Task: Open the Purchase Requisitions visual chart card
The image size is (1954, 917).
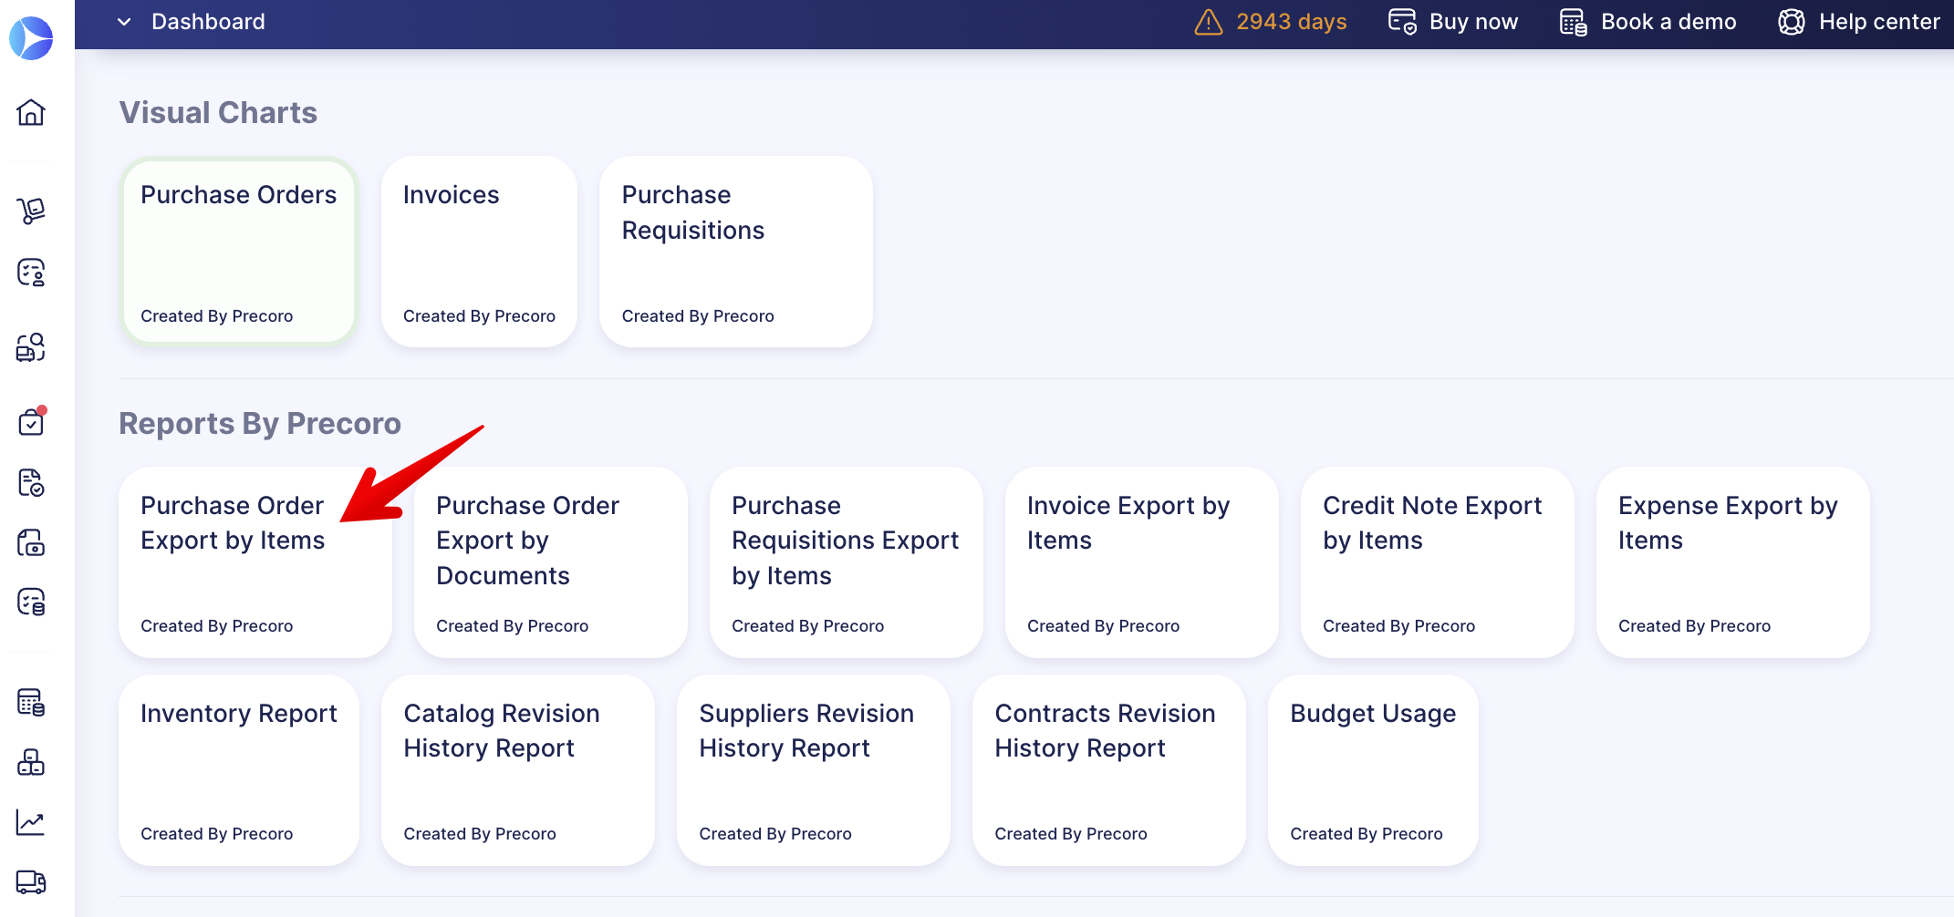Action: coord(736,252)
